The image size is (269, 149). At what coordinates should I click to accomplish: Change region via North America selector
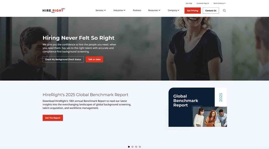(219, 3)
